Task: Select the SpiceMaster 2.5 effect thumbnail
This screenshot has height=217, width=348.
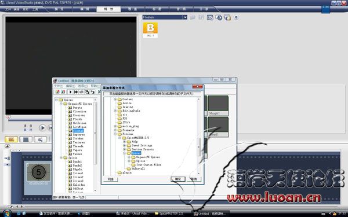Action: pos(150,30)
